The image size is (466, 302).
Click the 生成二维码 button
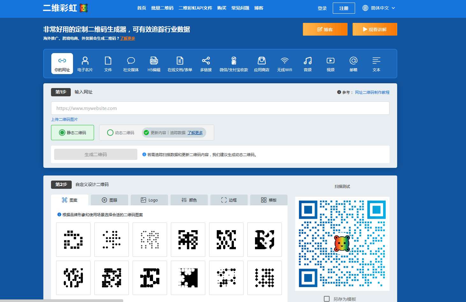click(x=96, y=154)
